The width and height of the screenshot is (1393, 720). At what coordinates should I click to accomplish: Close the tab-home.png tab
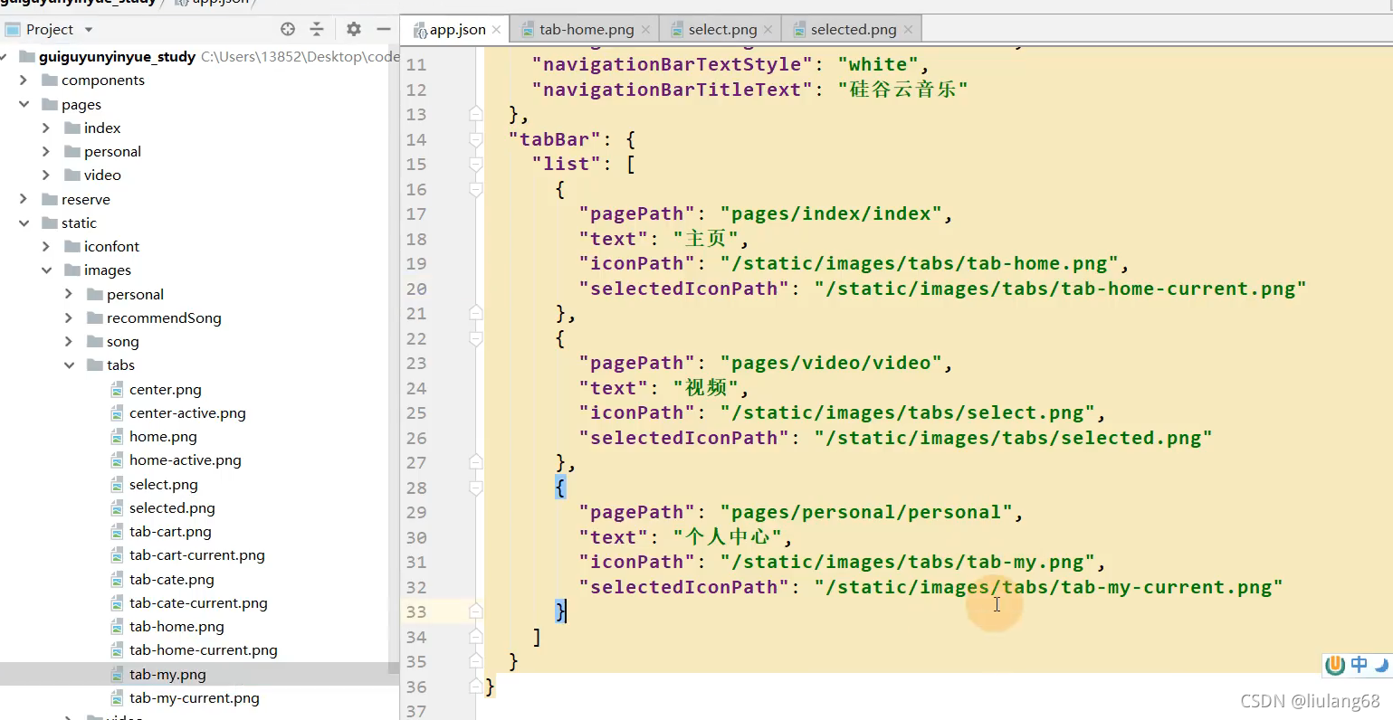coord(645,30)
